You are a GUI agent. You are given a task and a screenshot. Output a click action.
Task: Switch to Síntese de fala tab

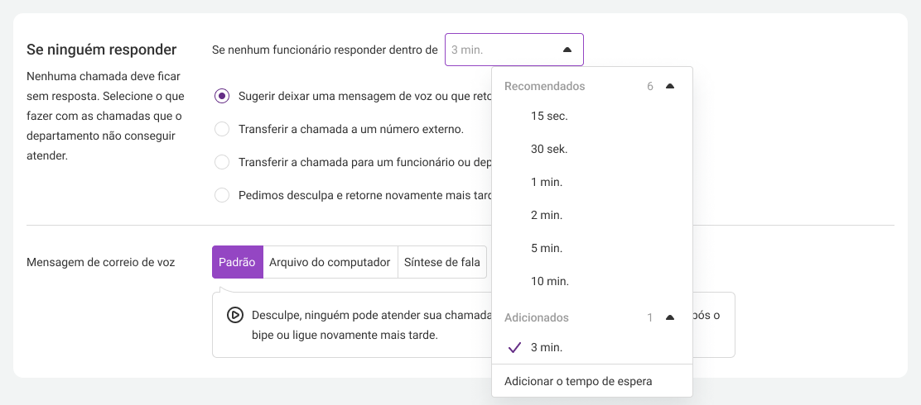(442, 262)
